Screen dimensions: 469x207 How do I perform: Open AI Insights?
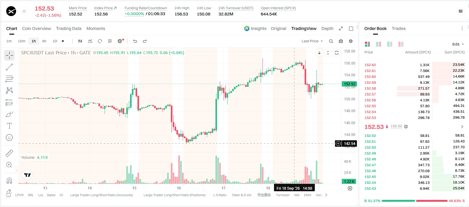[255, 28]
